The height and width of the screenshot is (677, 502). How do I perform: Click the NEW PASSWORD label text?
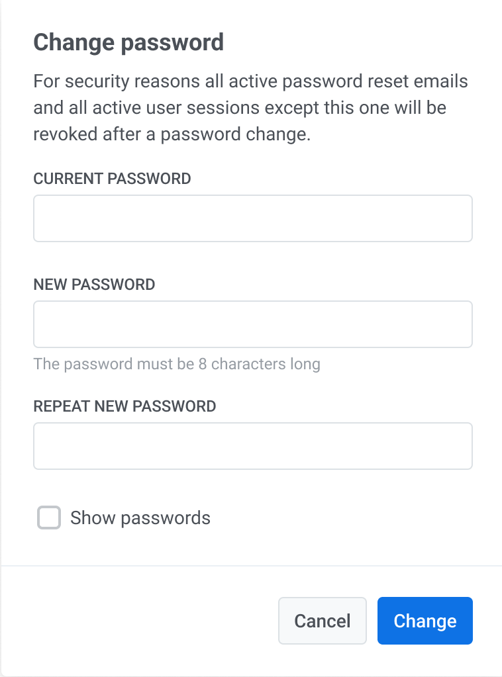tap(94, 285)
